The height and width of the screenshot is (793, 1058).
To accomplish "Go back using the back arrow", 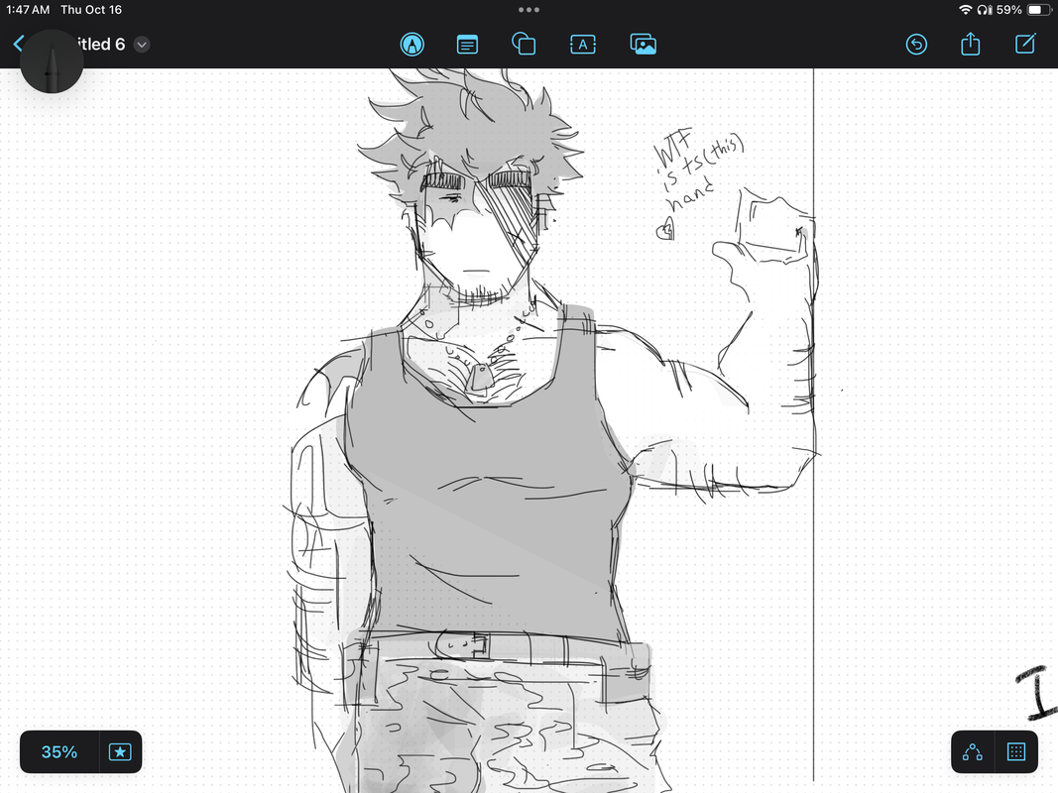I will pos(18,44).
